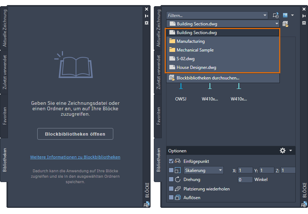Click the Platzierung wiederholen icon

click(178, 189)
